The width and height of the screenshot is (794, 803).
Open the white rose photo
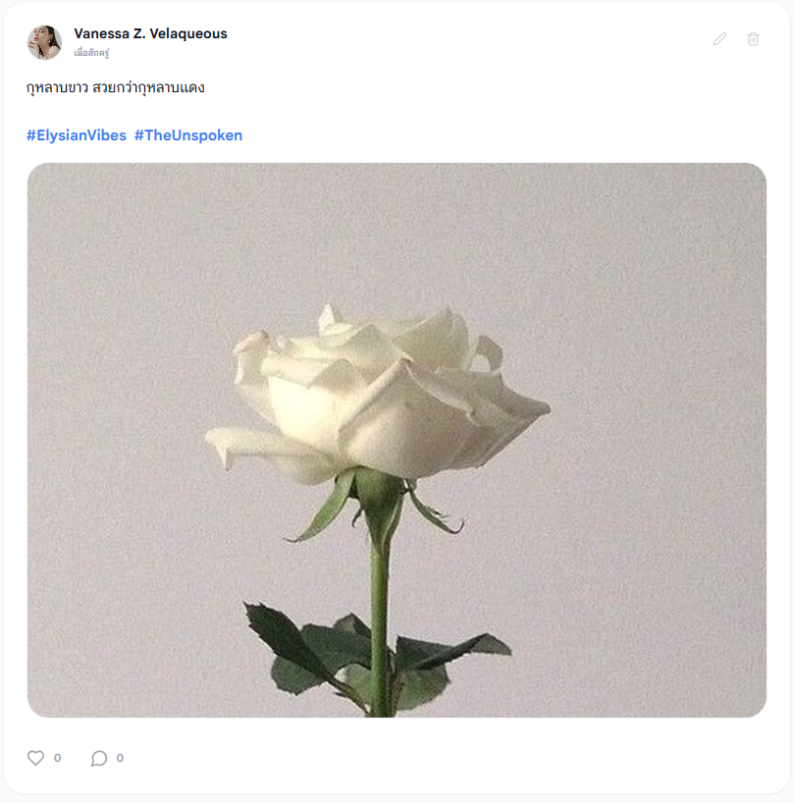tap(397, 440)
